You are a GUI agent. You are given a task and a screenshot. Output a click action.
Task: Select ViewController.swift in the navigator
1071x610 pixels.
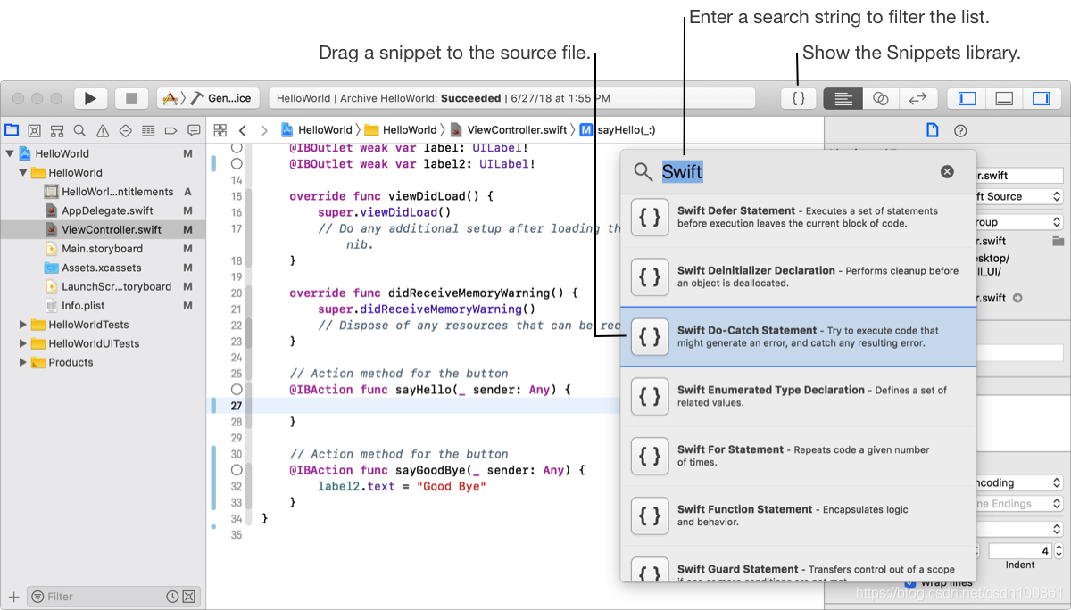click(x=103, y=229)
